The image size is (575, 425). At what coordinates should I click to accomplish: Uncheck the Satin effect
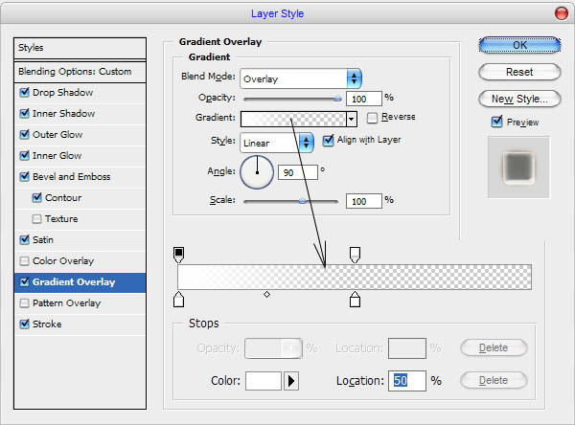(x=25, y=240)
